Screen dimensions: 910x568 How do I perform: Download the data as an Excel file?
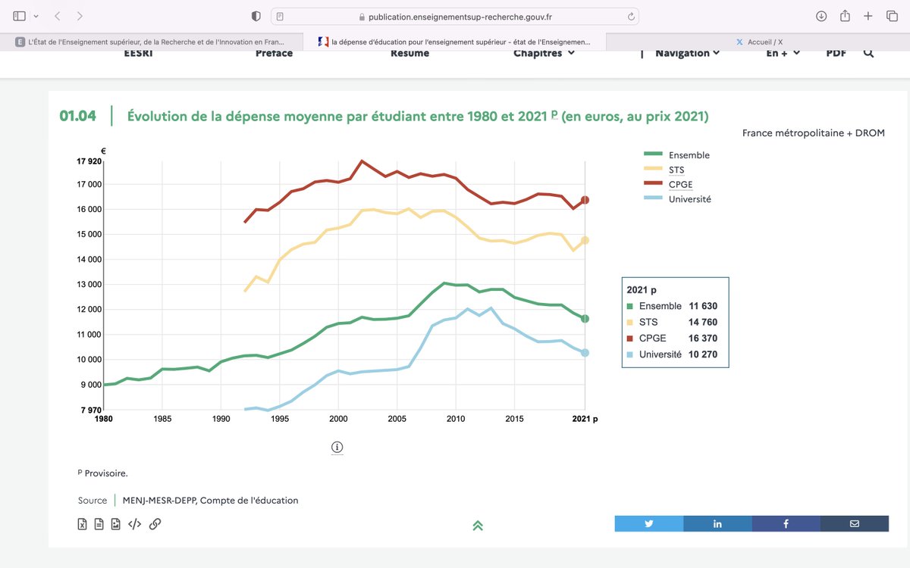[83, 523]
